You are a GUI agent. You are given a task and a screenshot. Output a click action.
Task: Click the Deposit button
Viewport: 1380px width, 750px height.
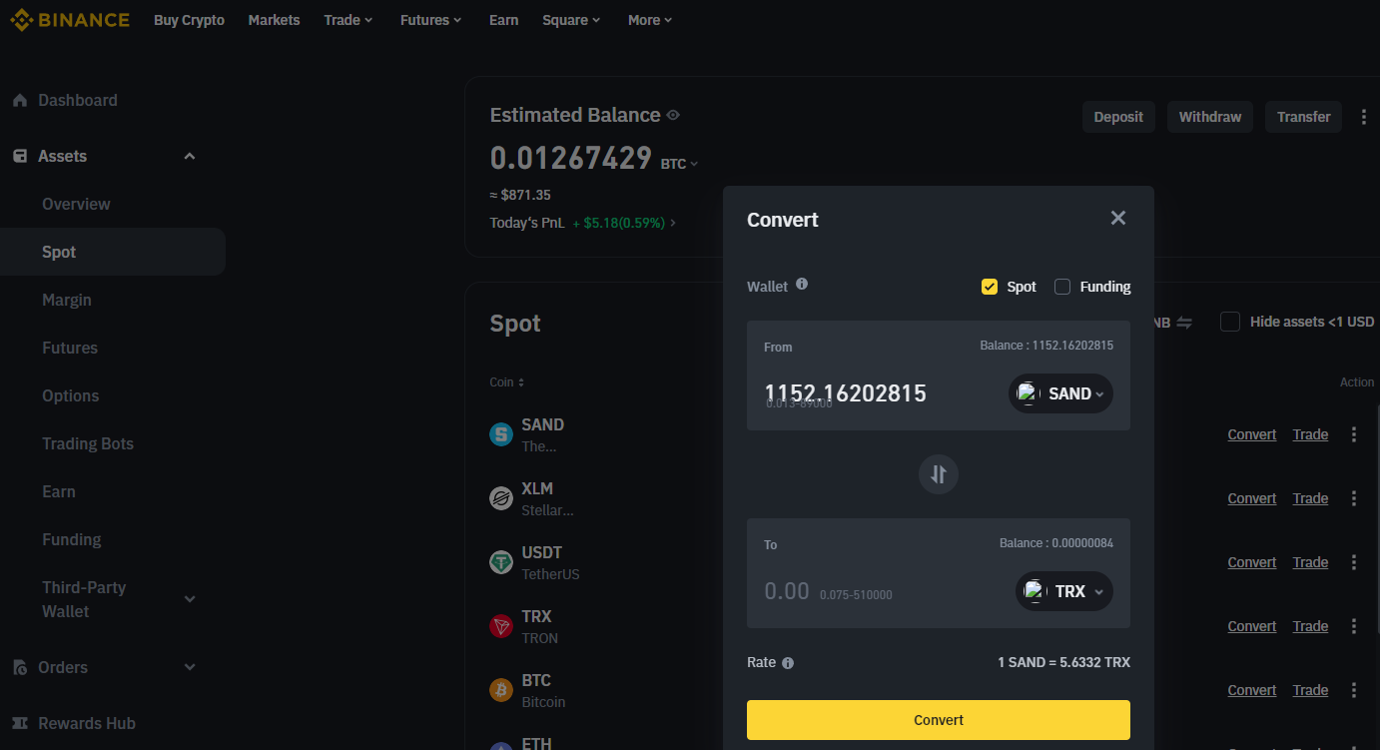(1118, 117)
